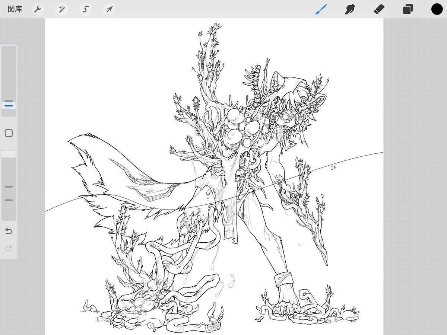The height and width of the screenshot is (335, 447).
Task: Redo with the greyed arrow
Action: [9, 248]
